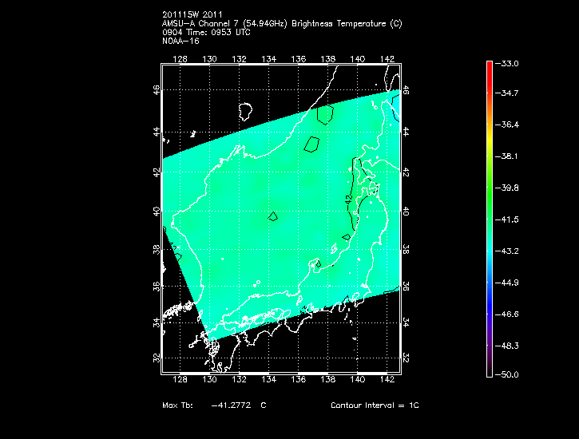Click latitude label '46' on the left axis
Image resolution: width=579 pixels, height=439 pixels.
tap(157, 89)
